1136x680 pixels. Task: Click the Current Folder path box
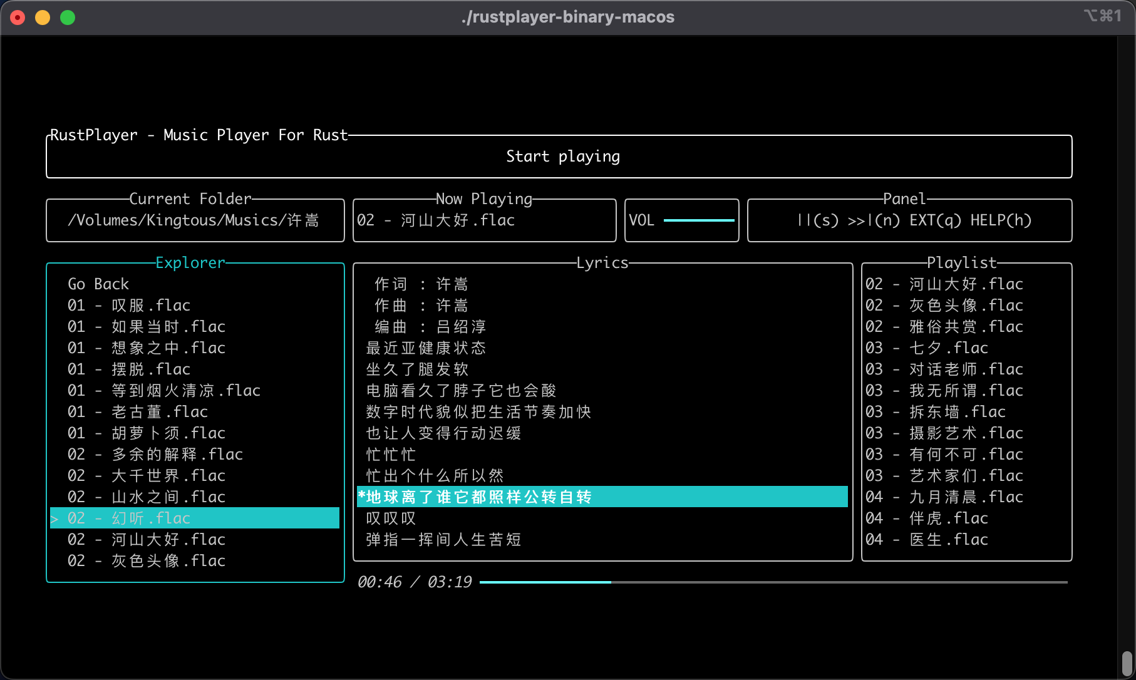194,220
